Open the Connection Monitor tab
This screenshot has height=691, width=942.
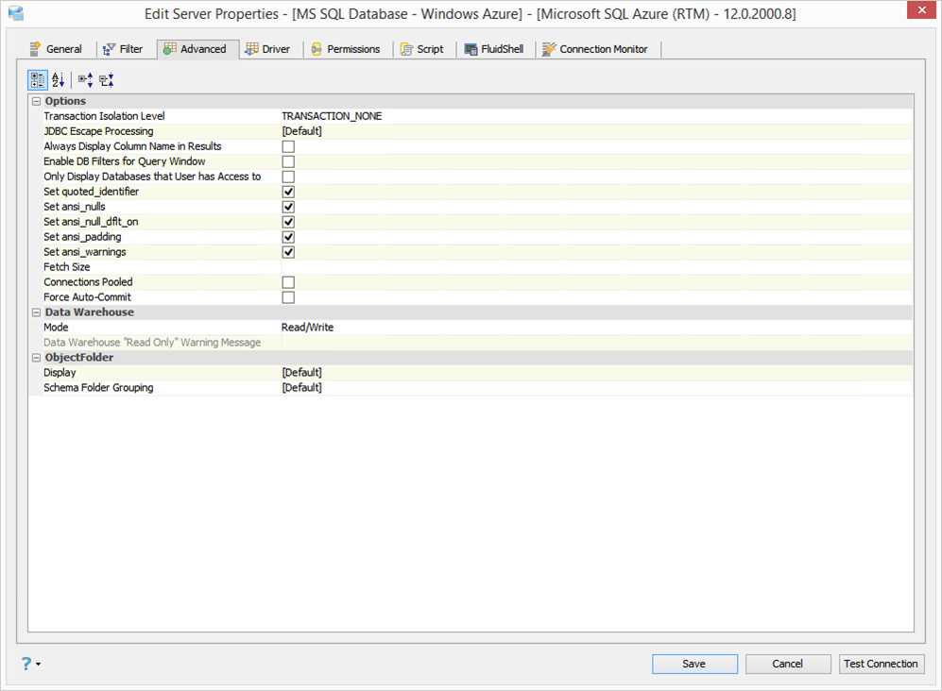tap(596, 49)
